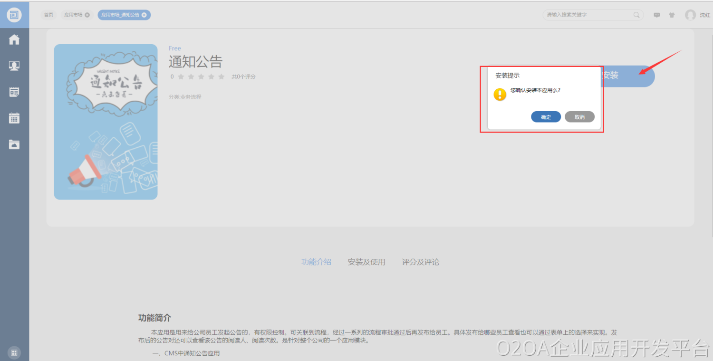
Task: Click the chat message icon in header
Action: [657, 15]
